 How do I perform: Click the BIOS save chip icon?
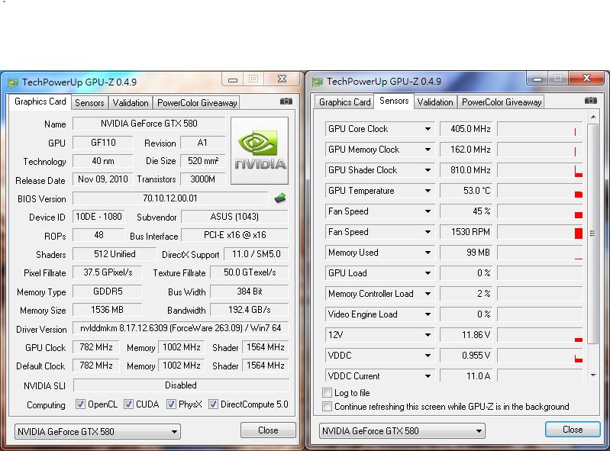pyautogui.click(x=280, y=198)
